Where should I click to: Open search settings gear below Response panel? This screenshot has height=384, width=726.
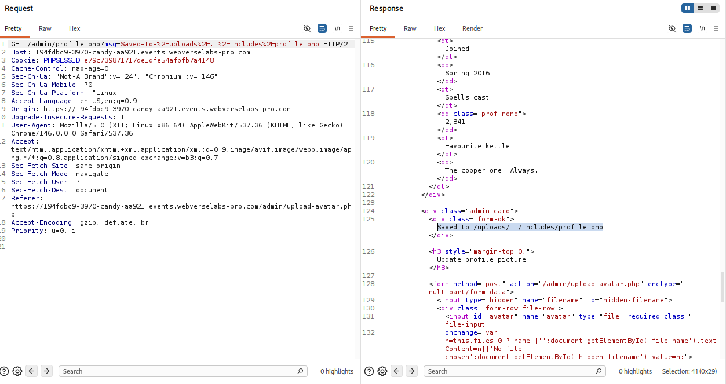point(382,371)
